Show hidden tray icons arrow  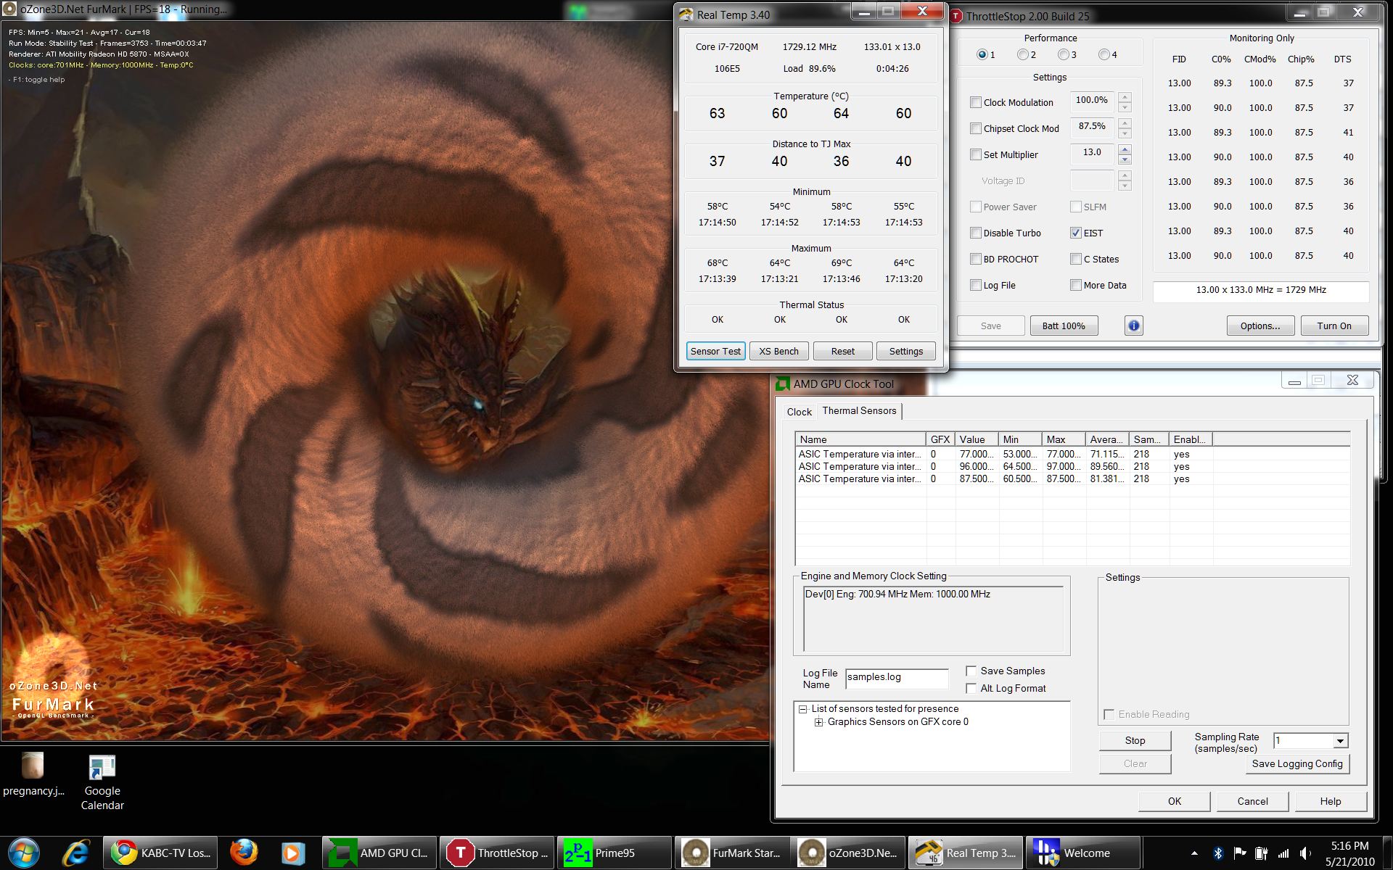[x=1194, y=853]
